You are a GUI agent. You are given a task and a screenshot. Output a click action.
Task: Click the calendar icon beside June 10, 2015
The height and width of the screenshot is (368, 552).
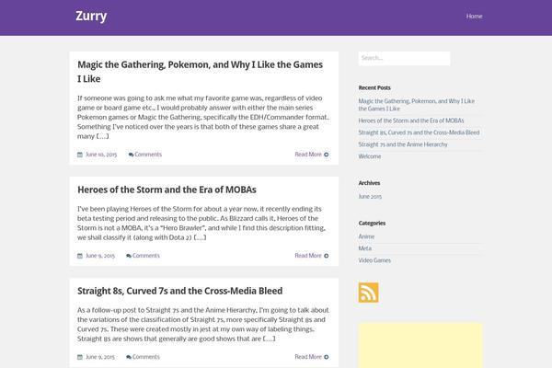coord(80,155)
